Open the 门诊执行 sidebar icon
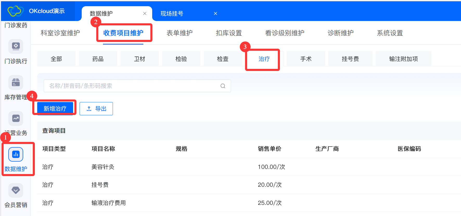The height and width of the screenshot is (216, 461). pos(16,46)
